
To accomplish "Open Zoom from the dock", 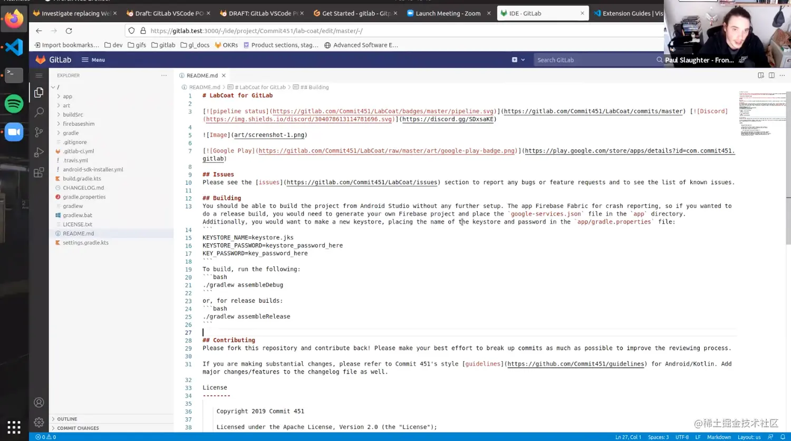I will tap(14, 132).
